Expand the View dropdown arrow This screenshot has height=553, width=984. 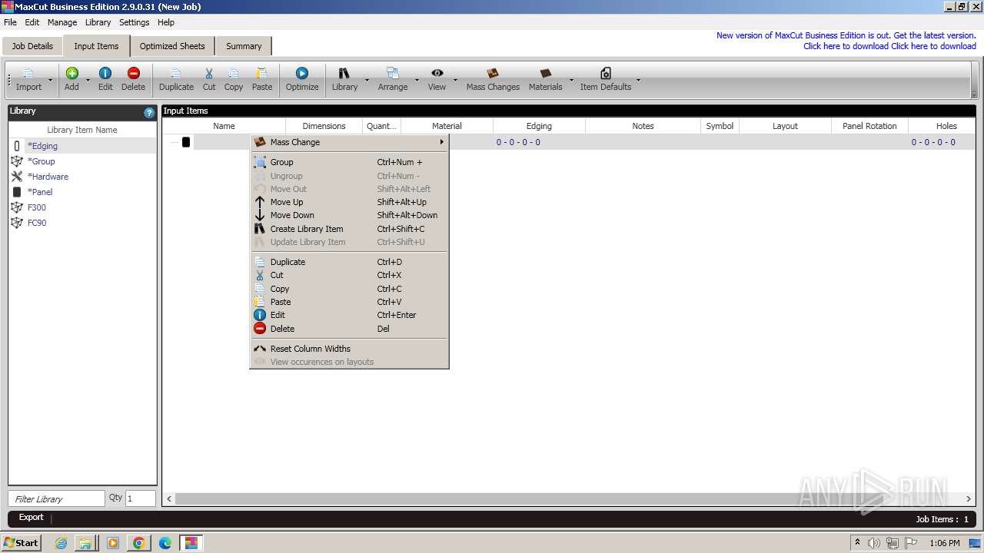point(455,80)
